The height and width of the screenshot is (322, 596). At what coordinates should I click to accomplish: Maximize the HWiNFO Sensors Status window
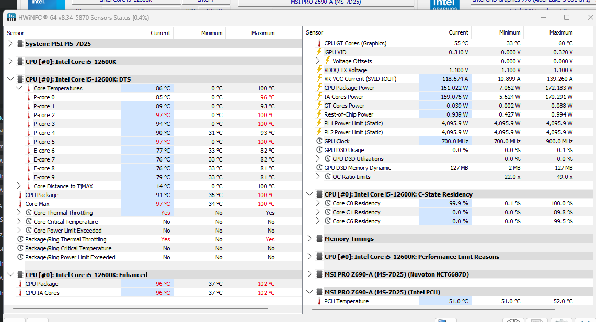pyautogui.click(x=567, y=17)
